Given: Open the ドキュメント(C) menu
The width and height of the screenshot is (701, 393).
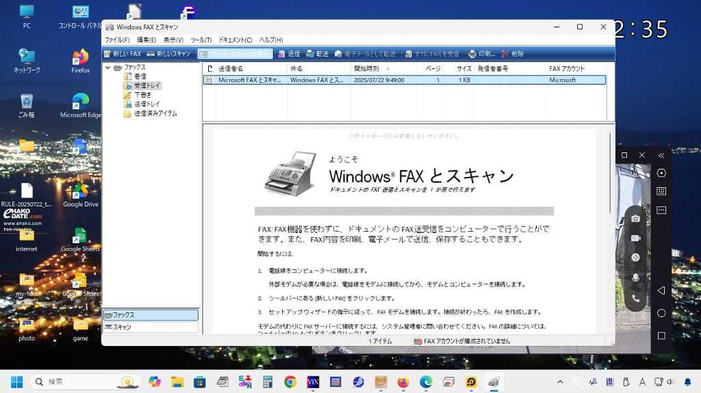Looking at the screenshot, I should point(235,40).
